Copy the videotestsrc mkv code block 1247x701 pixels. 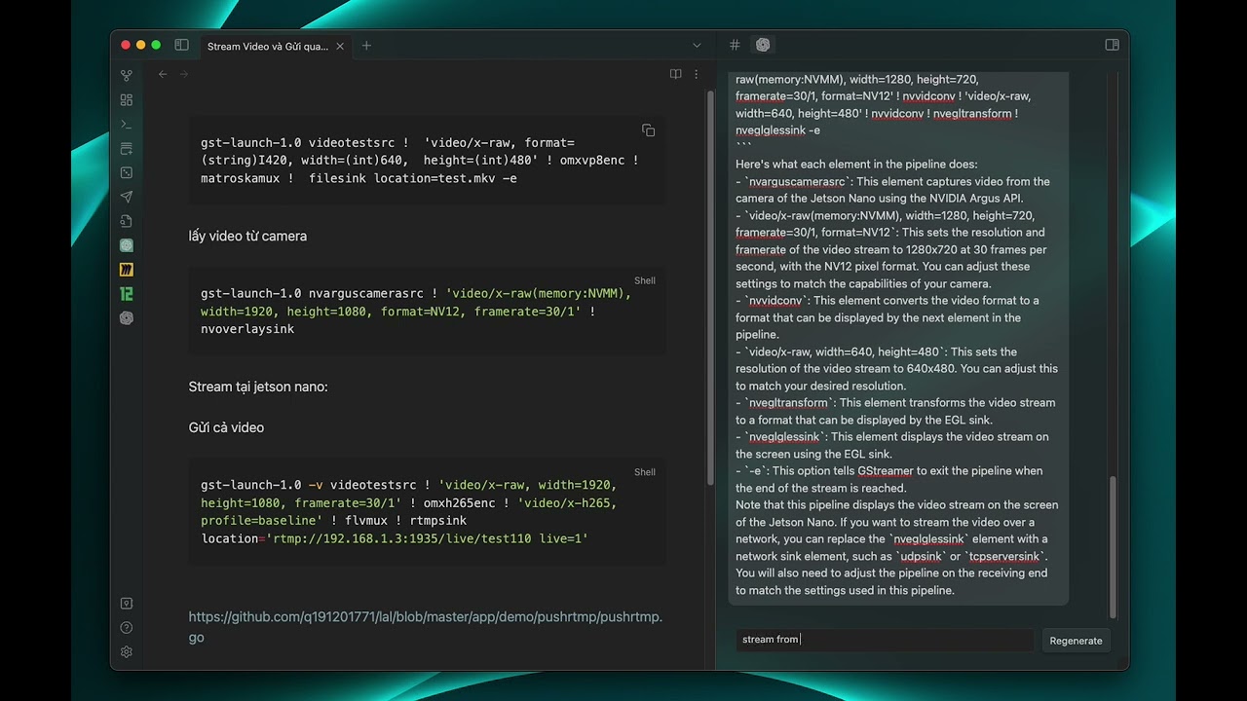[x=648, y=130]
